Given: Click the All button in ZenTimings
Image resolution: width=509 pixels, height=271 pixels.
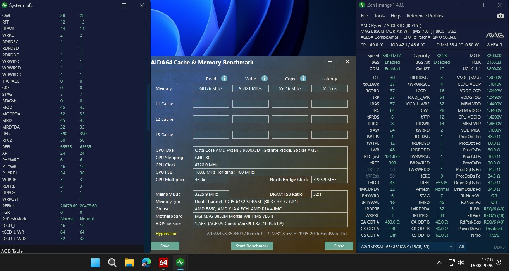Looking at the screenshot, I should [461, 246].
